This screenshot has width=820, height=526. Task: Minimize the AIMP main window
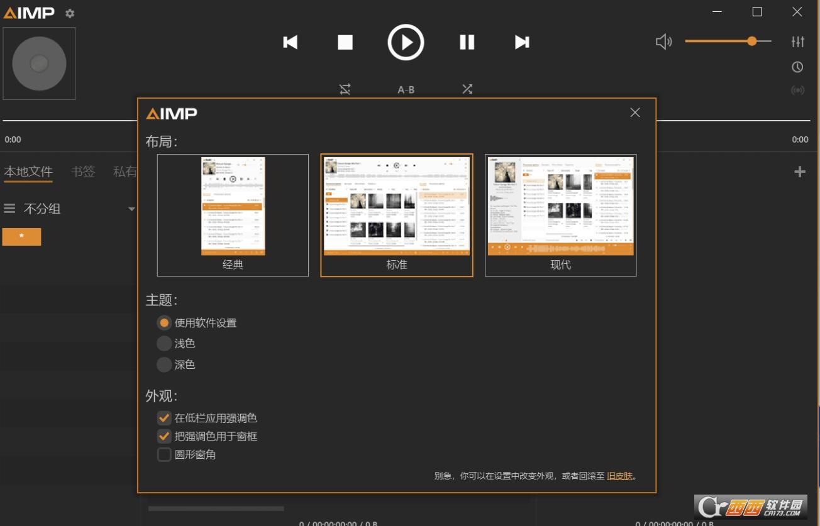[717, 12]
